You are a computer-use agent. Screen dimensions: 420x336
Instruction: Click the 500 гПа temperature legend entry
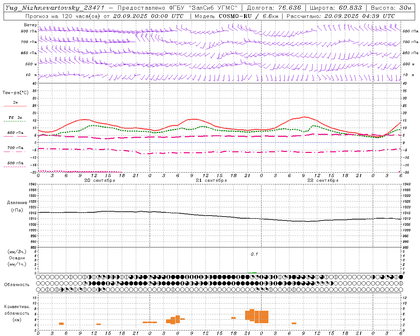(15, 163)
